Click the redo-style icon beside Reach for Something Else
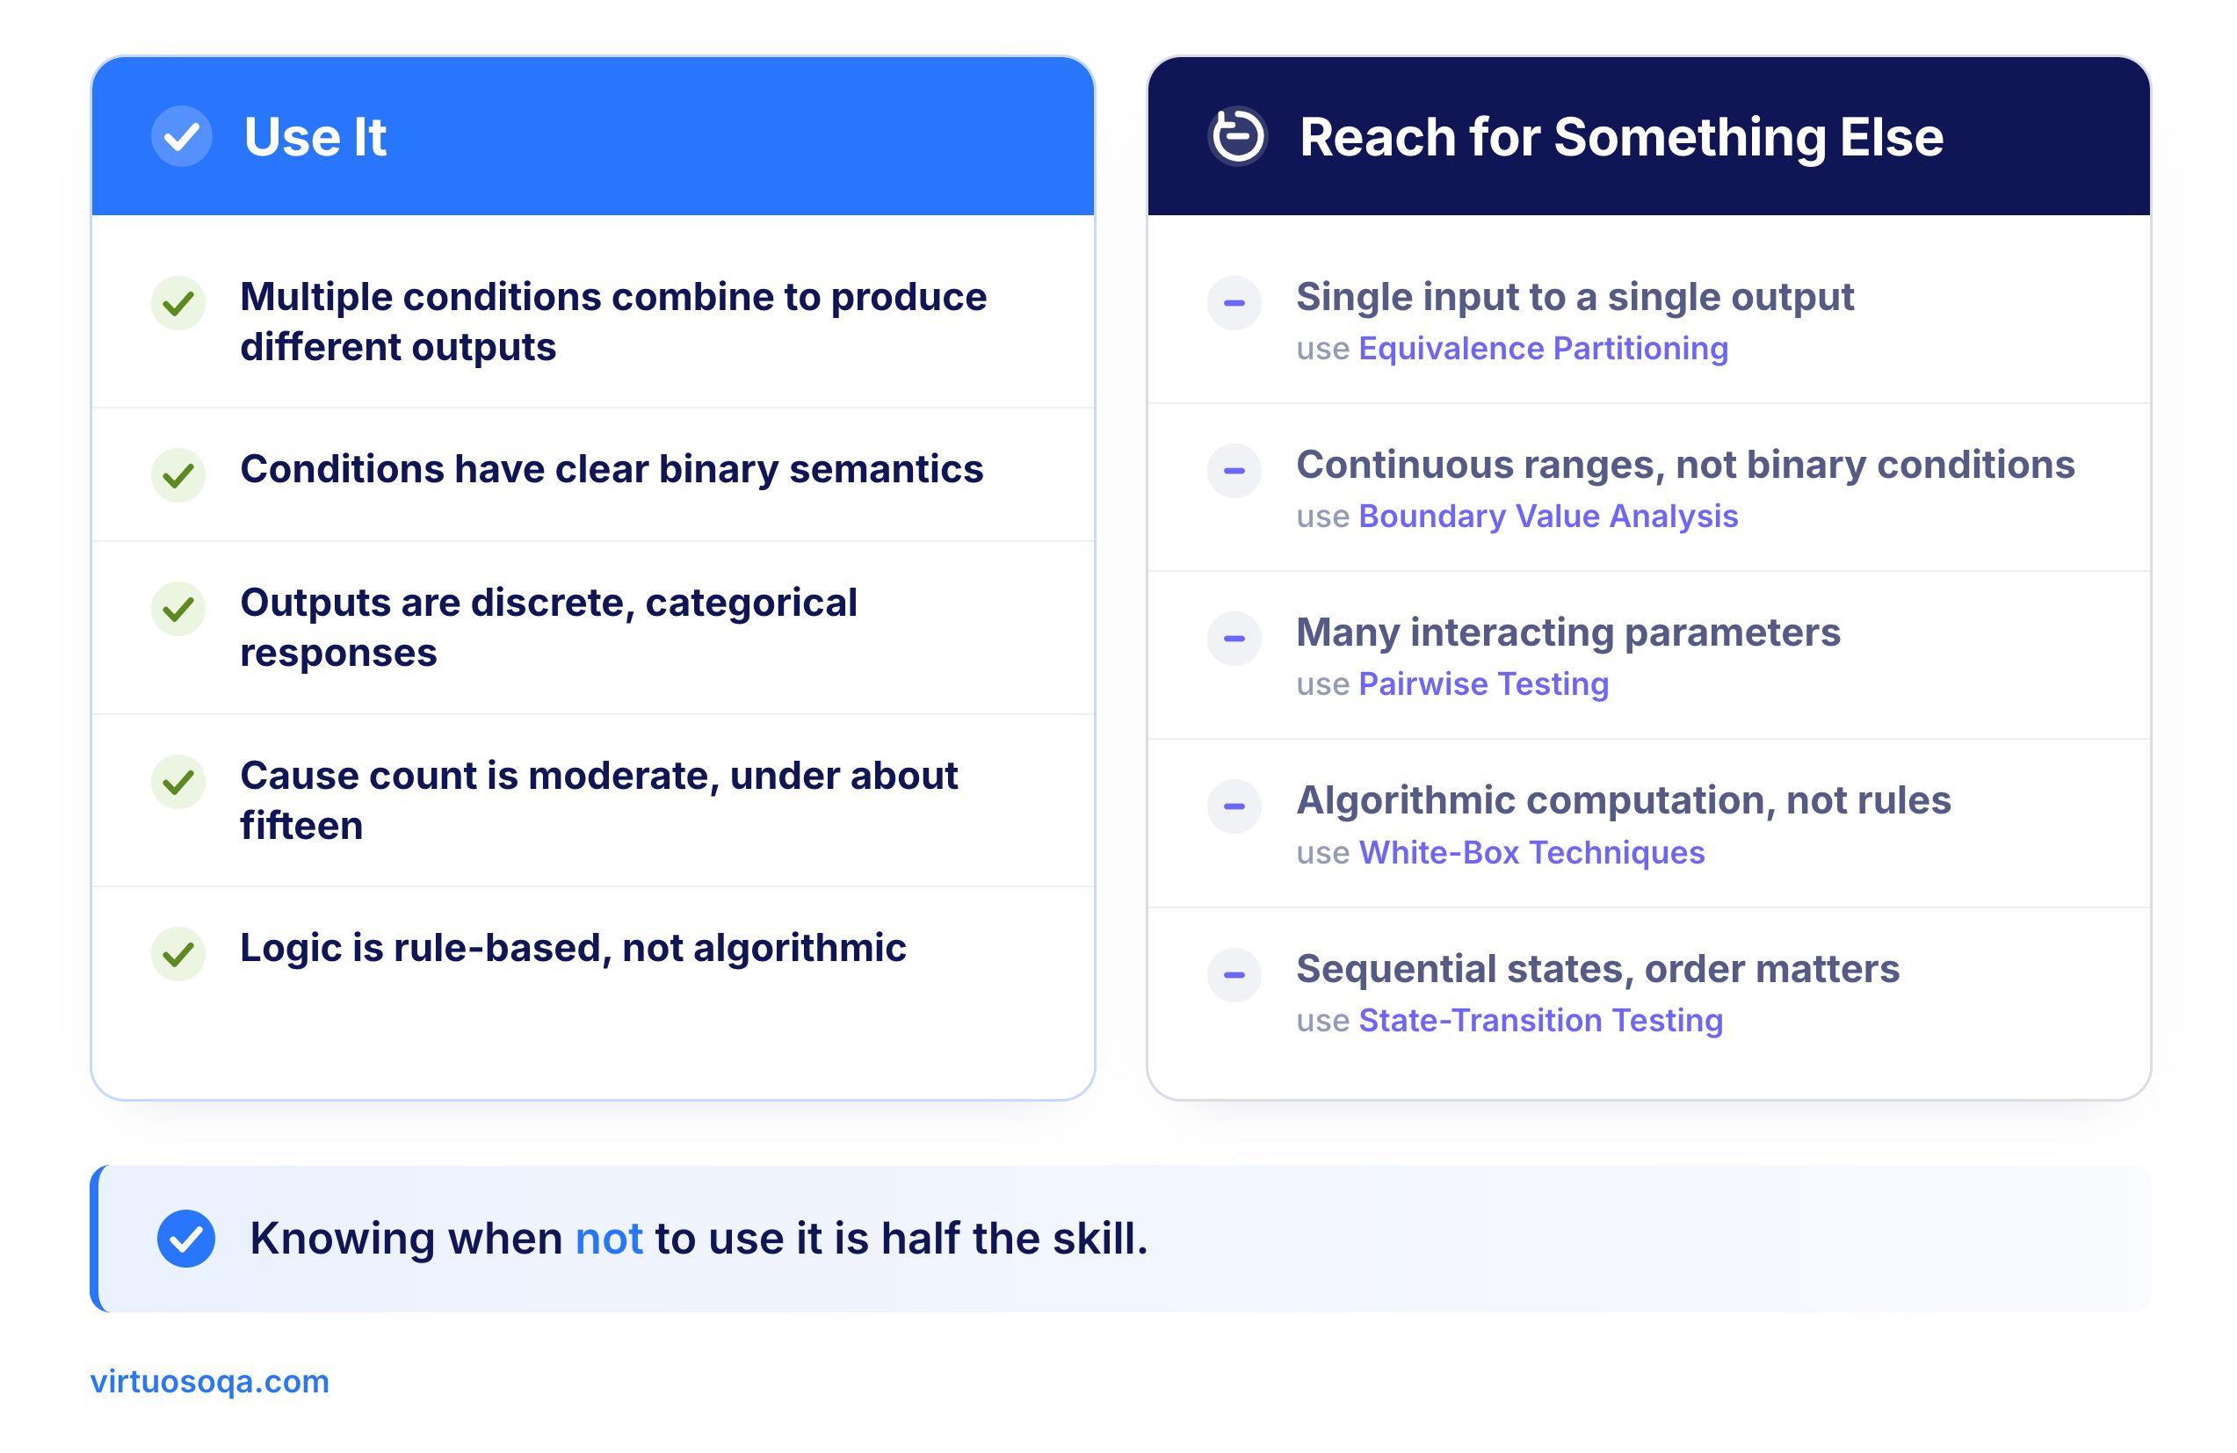 pyautogui.click(x=1237, y=136)
